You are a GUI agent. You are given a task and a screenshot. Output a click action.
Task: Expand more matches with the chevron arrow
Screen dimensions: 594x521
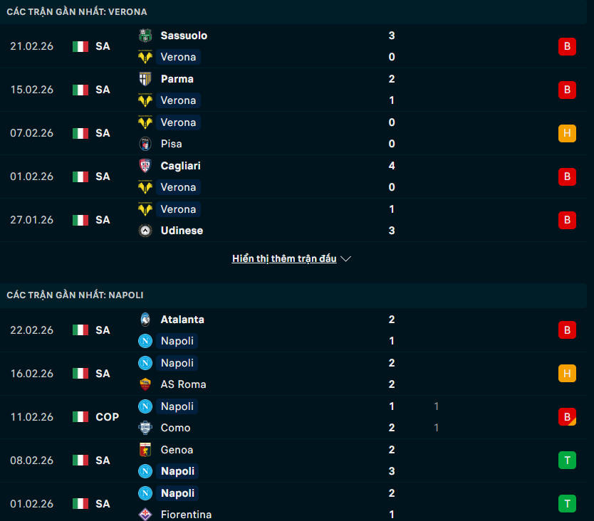coord(346,259)
